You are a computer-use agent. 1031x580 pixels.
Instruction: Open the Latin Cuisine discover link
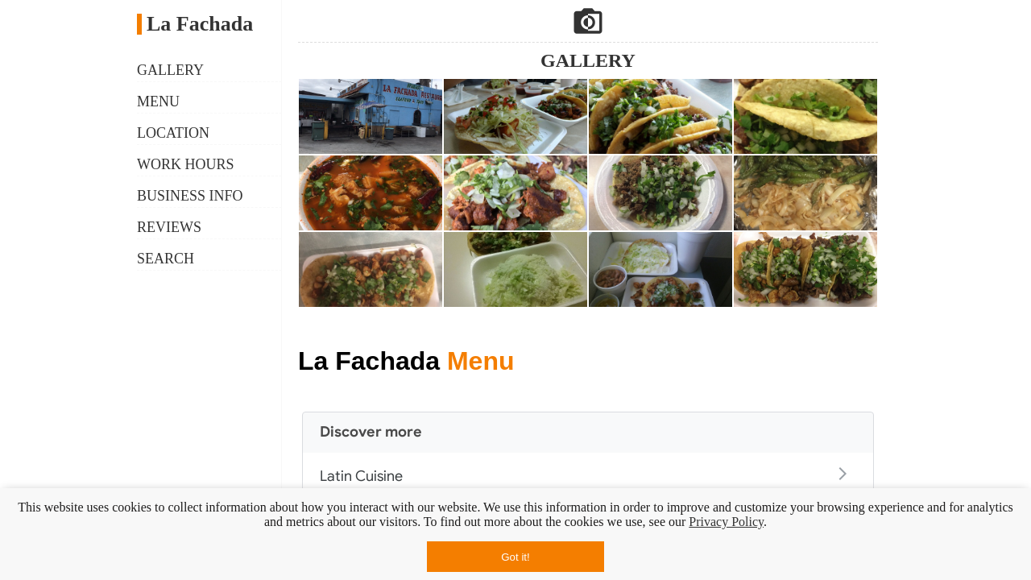pos(362,476)
